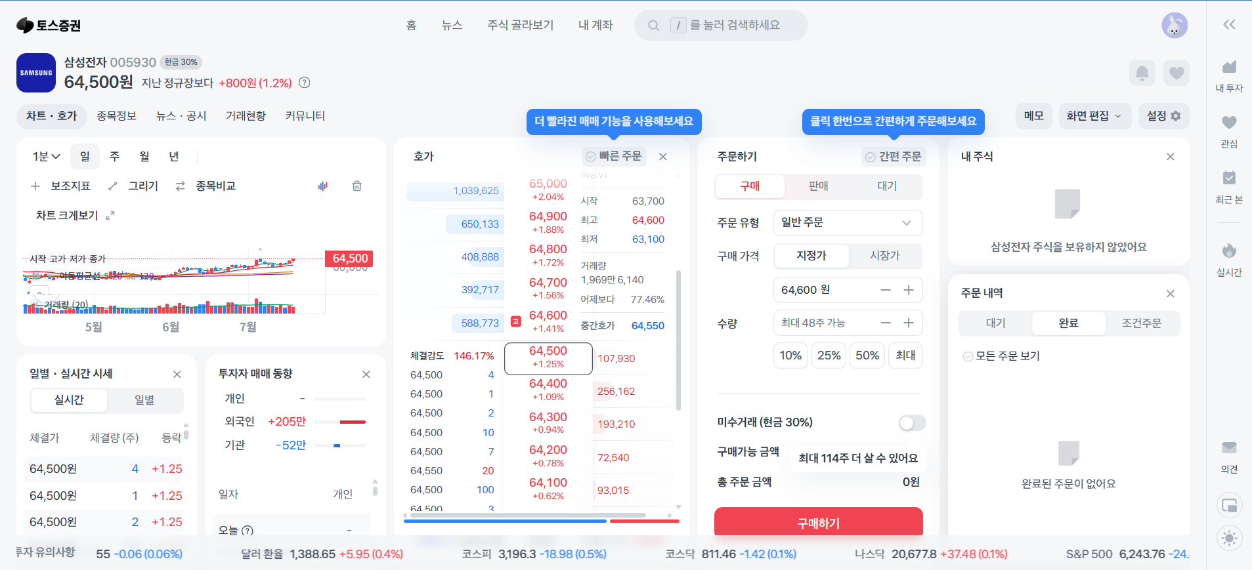Image resolution: width=1252 pixels, height=570 pixels.
Task: Open 내 투자 in sidebar
Action: (1229, 75)
